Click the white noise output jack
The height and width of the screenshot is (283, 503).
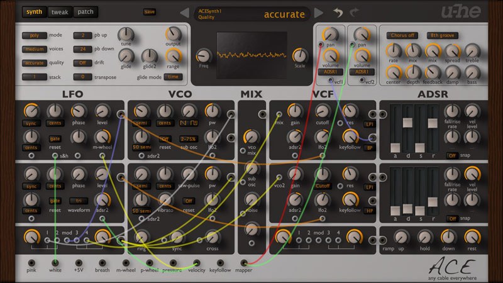55,263
